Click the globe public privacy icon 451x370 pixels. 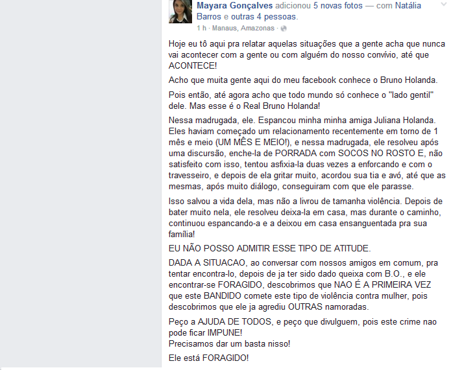tap(284, 29)
